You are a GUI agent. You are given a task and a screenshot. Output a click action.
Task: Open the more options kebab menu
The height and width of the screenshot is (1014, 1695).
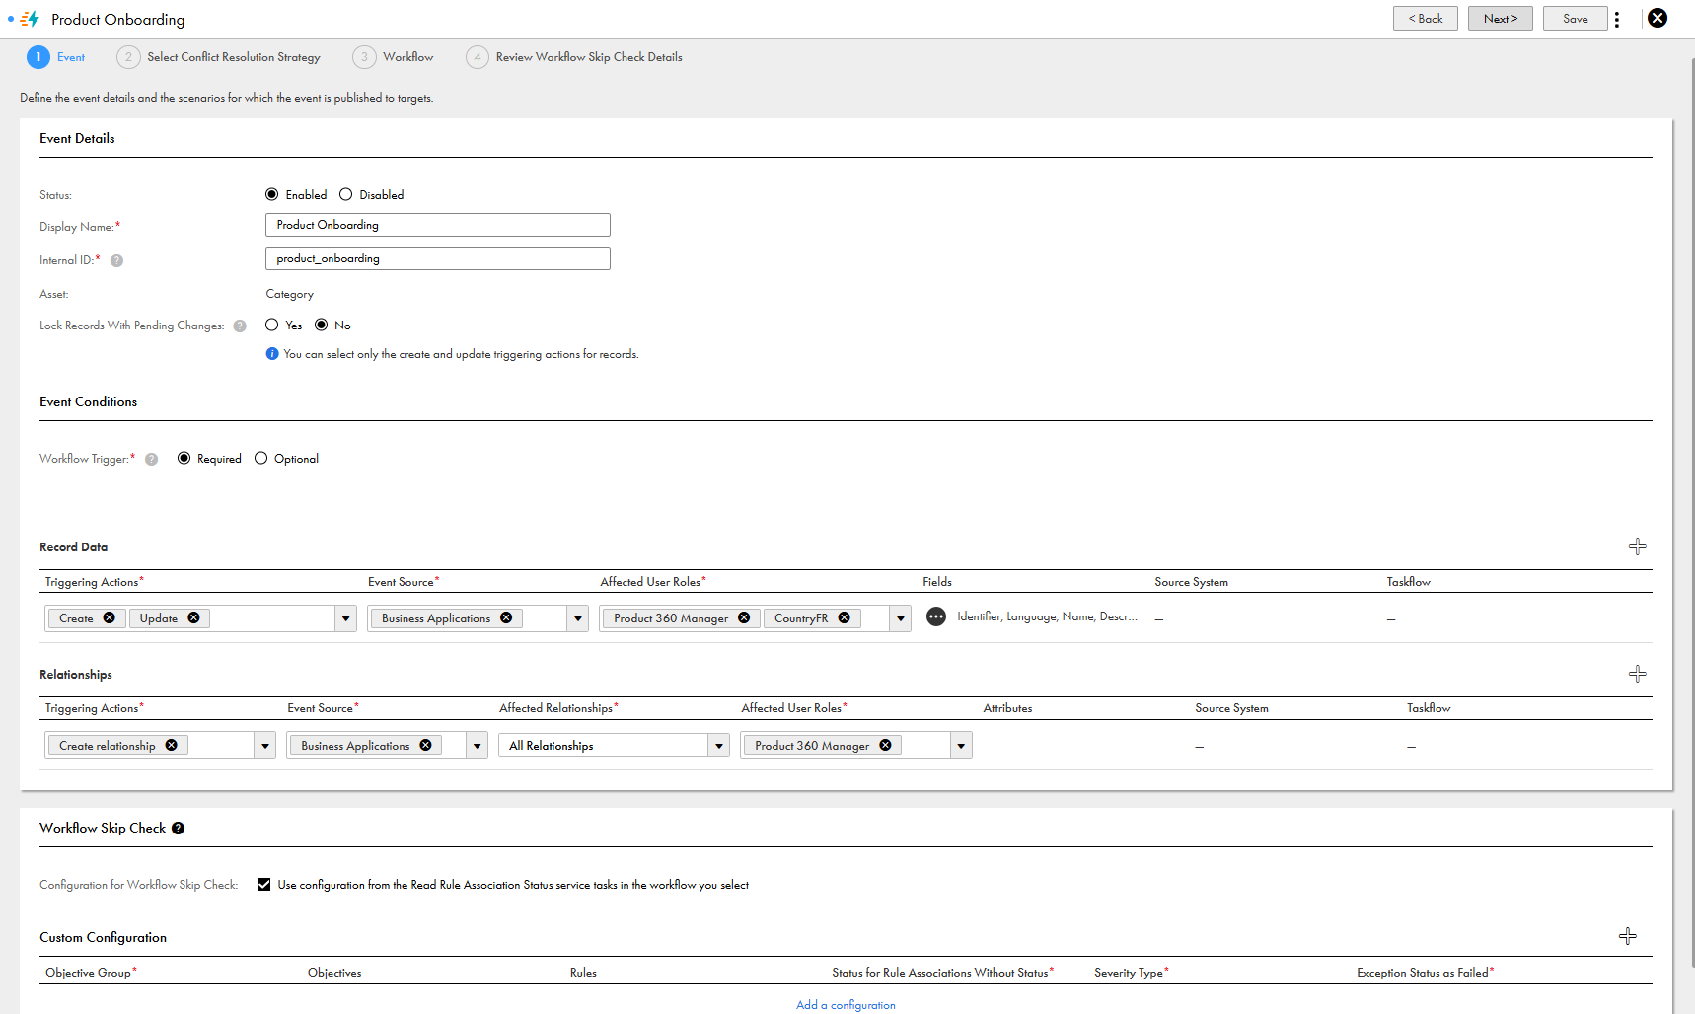1616,19
